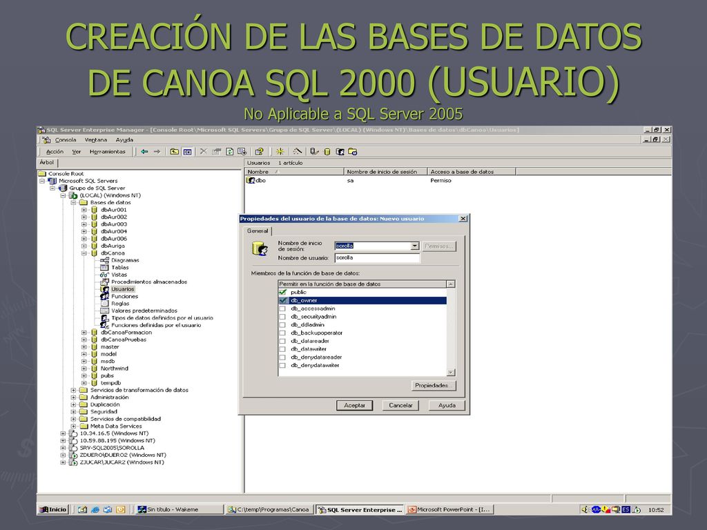707x530 pixels.
Task: Click the New job folder-clock icon
Action: (x=353, y=151)
